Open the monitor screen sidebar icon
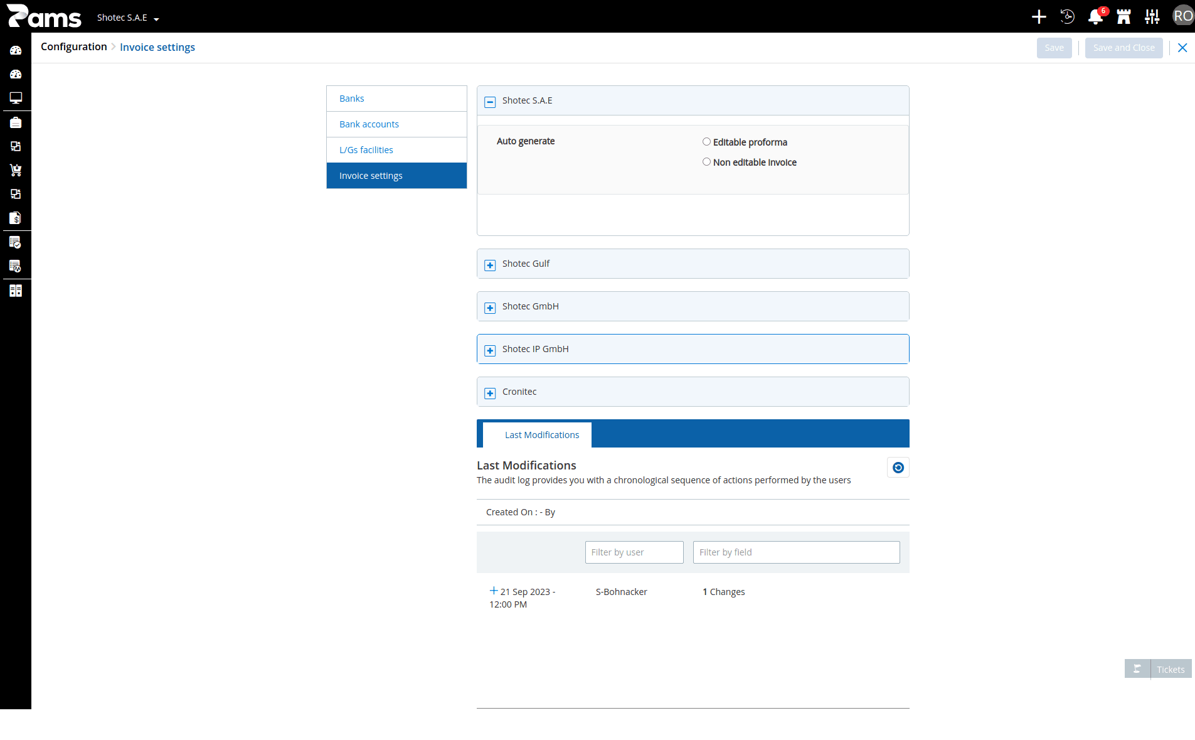1195x740 pixels. click(x=16, y=98)
